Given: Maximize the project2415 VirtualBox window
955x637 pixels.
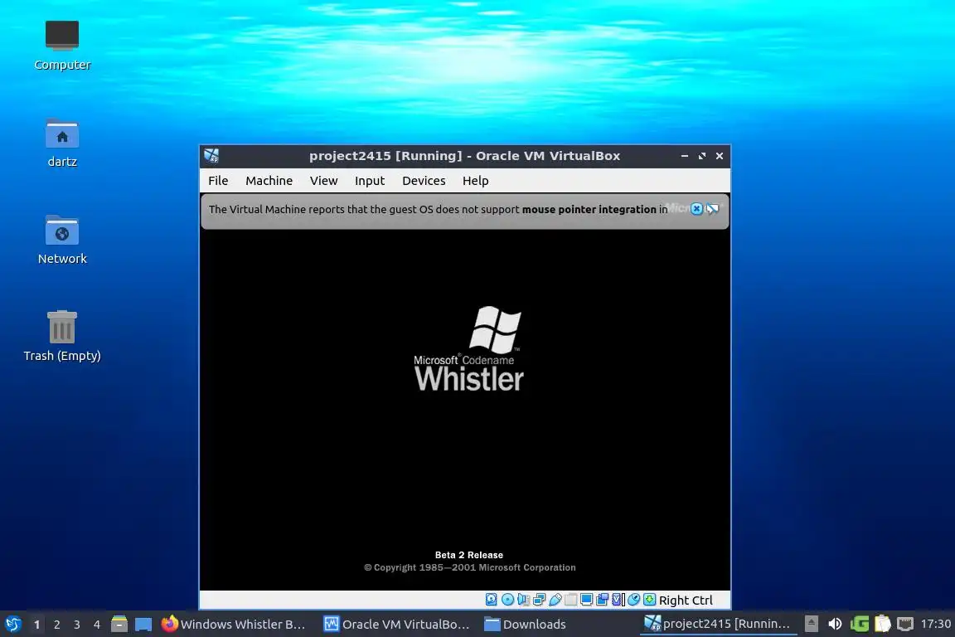Looking at the screenshot, I should pos(702,156).
